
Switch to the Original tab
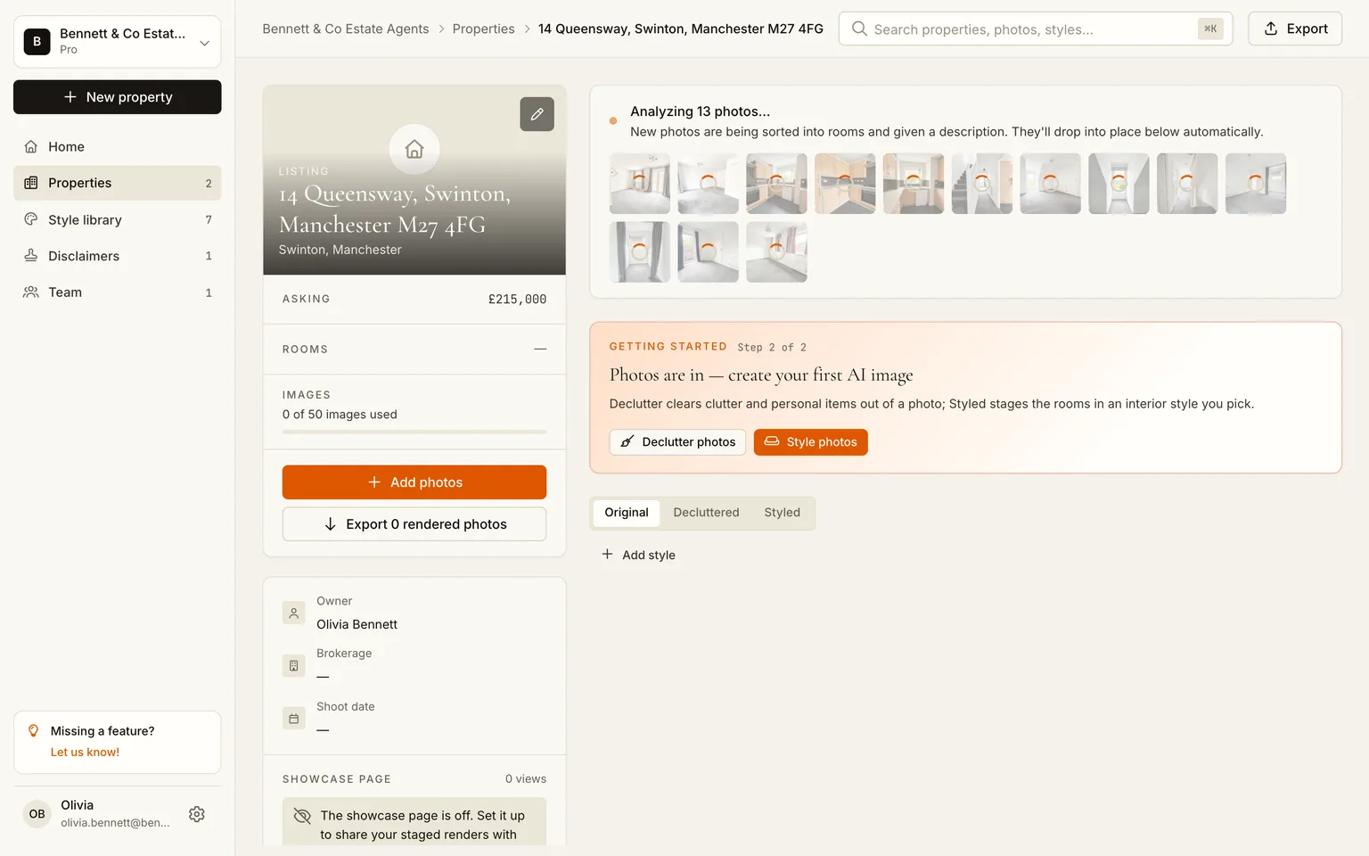click(x=627, y=513)
